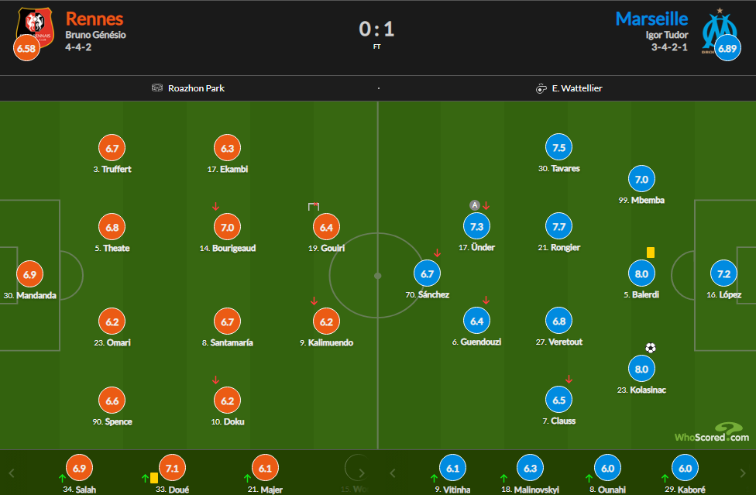
Task: Click the Rennes club crest
Action: click(x=35, y=28)
